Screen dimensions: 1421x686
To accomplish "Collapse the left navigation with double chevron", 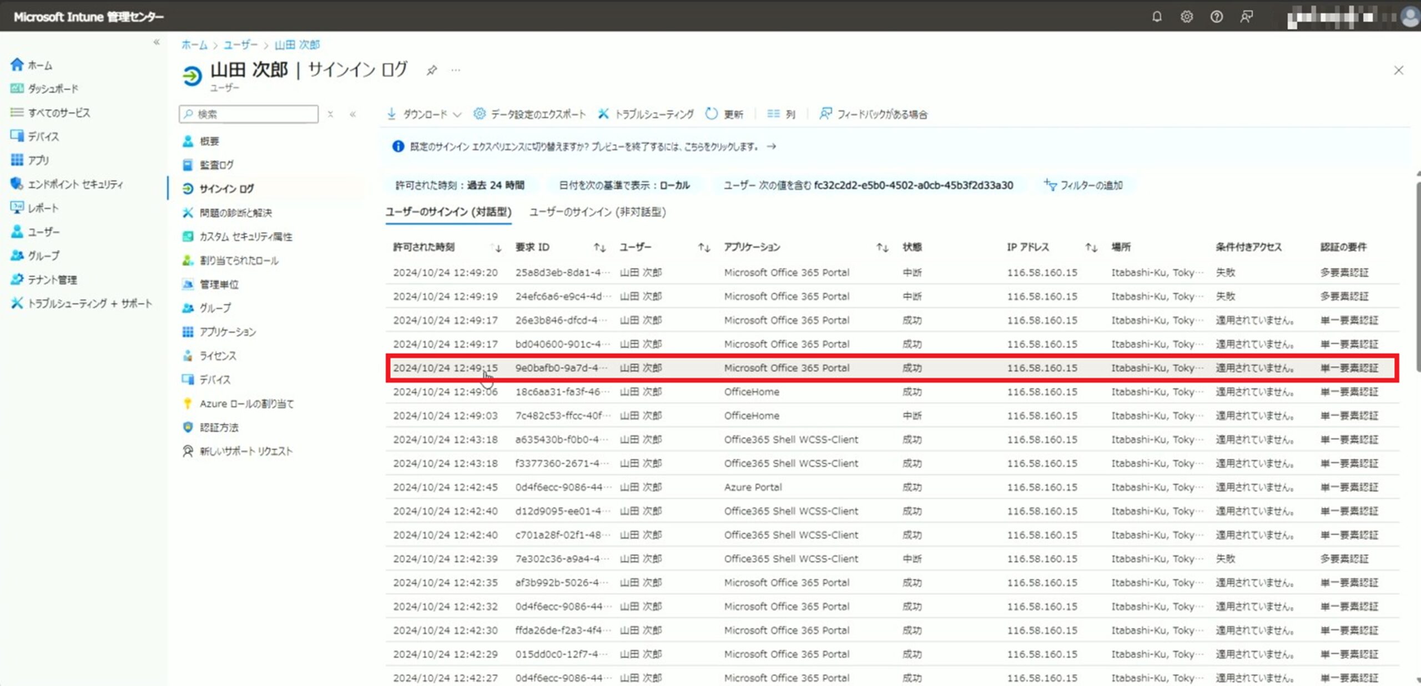I will (157, 42).
